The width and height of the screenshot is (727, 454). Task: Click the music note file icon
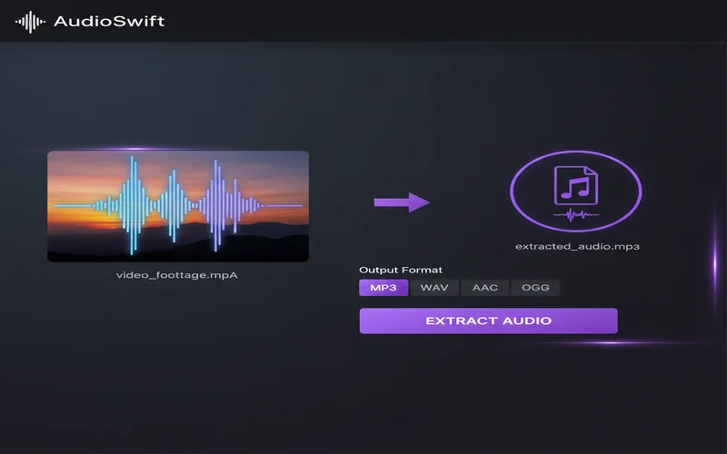575,185
